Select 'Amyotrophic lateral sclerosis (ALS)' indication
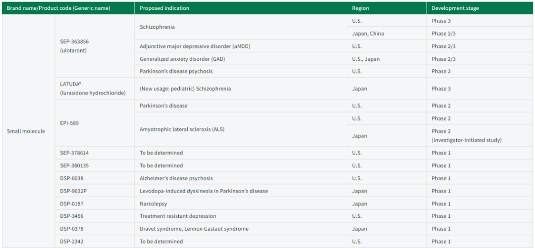Screen dimensions: 535x248 point(183,129)
